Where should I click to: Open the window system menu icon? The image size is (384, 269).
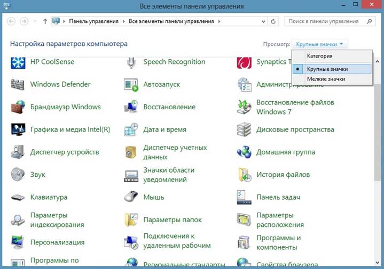6,5
